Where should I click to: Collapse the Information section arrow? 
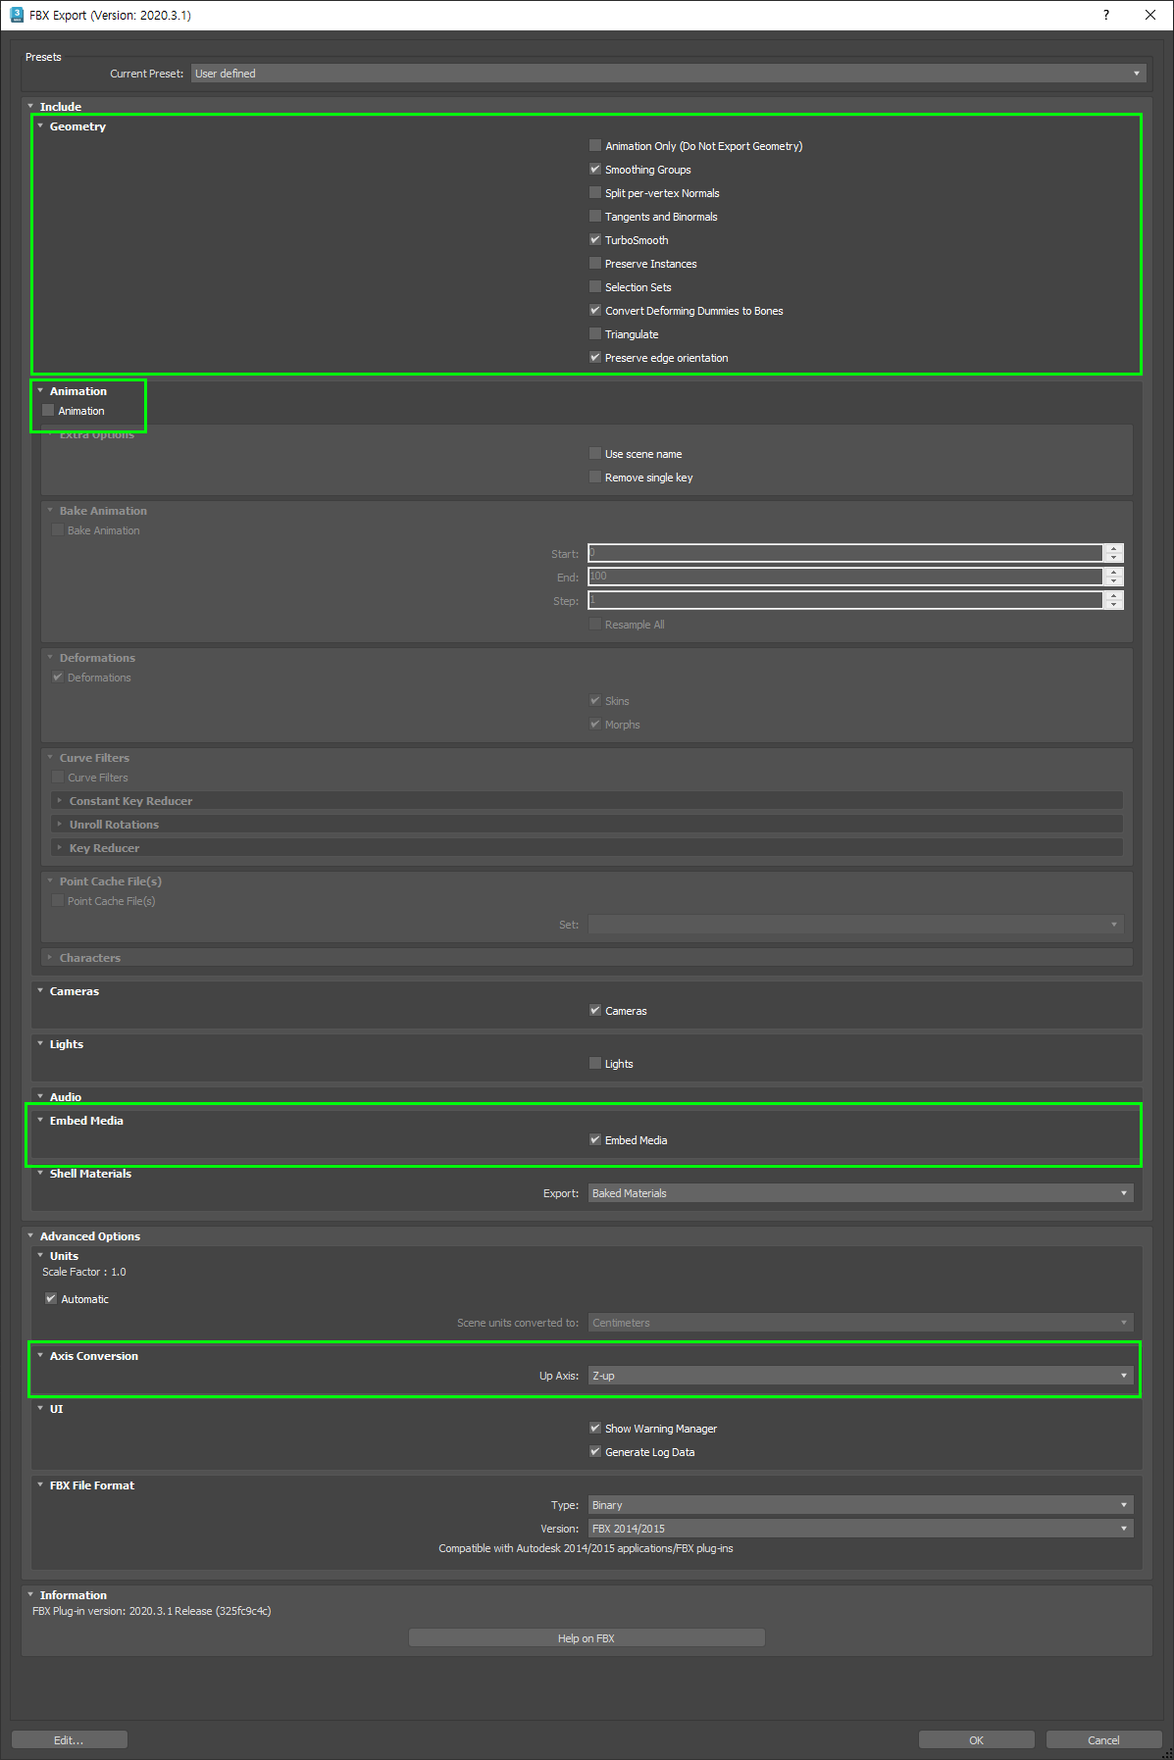(30, 1595)
